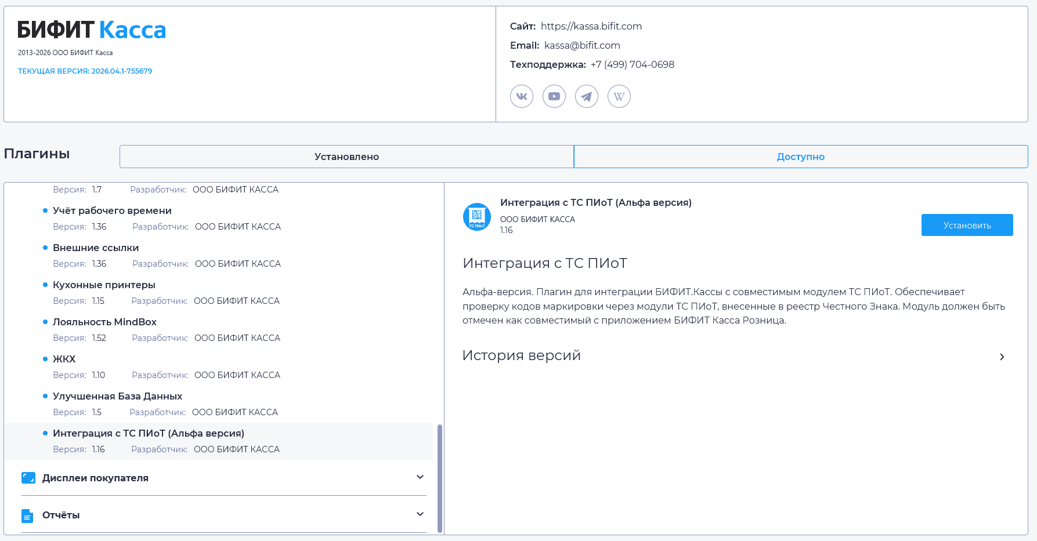1037x541 pixels.
Task: Click the Дисплеи покупателя category icon
Action: (x=28, y=478)
